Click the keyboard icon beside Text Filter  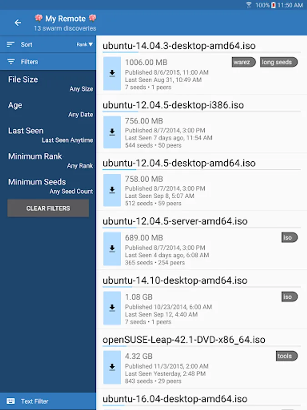[11, 401]
